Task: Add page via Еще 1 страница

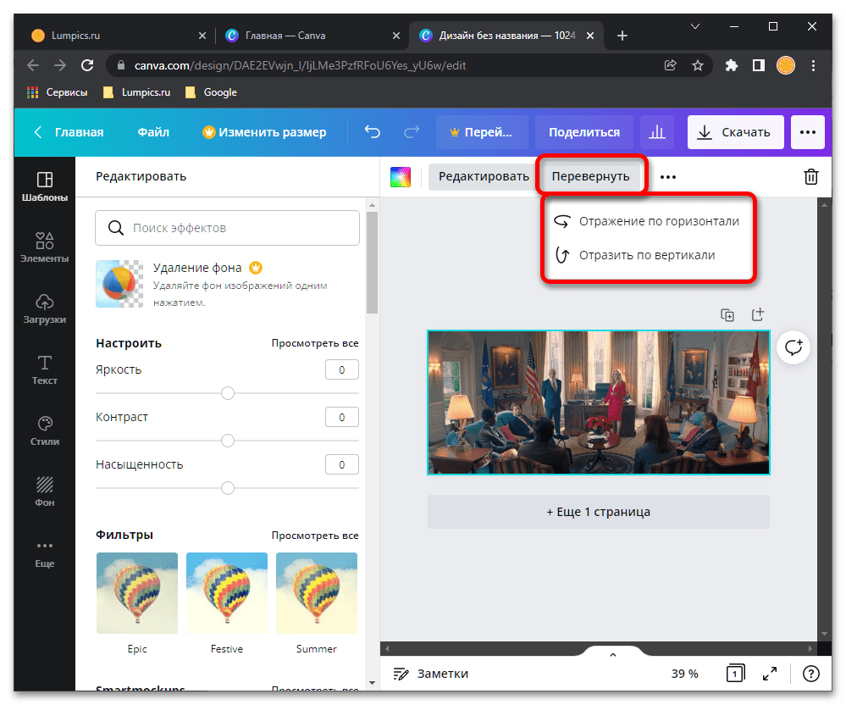Action: point(599,512)
